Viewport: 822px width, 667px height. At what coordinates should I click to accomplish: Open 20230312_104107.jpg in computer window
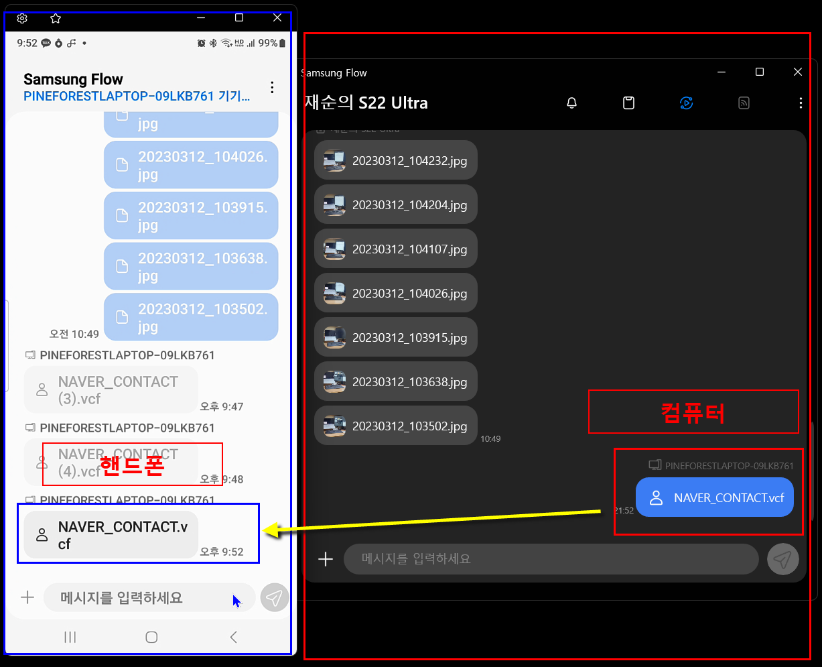(396, 249)
